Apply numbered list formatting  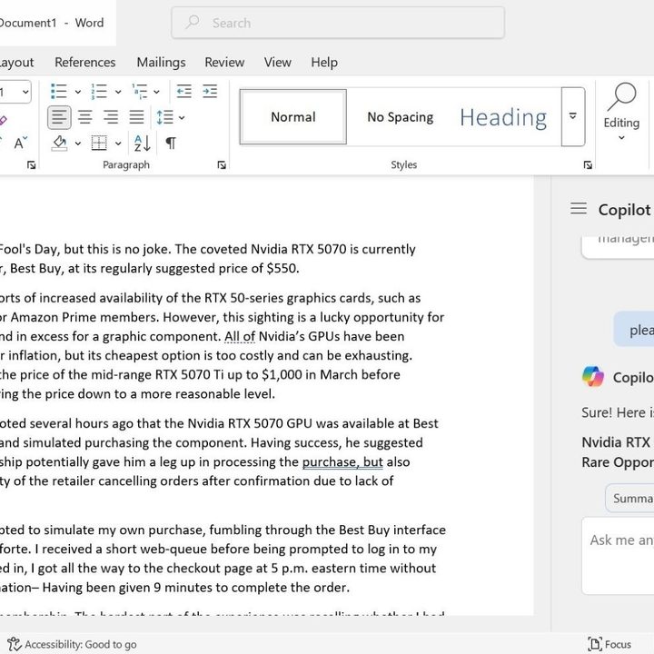(99, 92)
